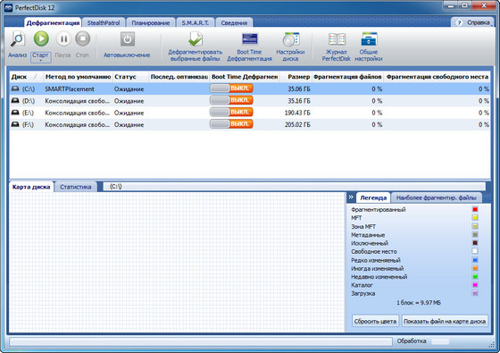
Task: Toggle Boot Time defrag for drive F
Action: click(231, 124)
